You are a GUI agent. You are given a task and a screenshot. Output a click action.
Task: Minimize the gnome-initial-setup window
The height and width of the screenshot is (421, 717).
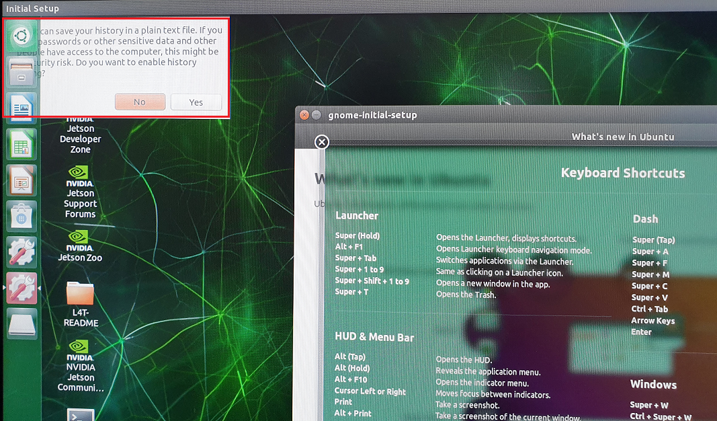point(316,115)
